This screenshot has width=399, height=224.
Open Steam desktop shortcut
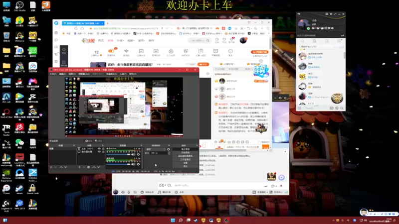pyautogui.click(x=19, y=189)
